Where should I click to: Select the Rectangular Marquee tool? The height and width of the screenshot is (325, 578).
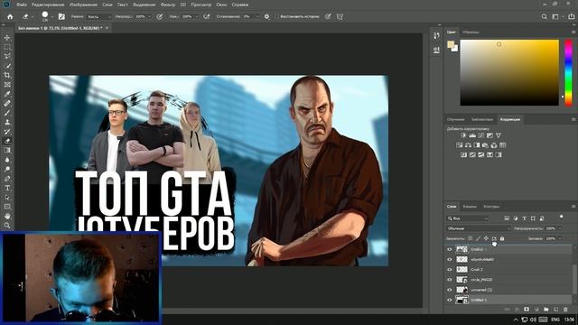pos(7,47)
